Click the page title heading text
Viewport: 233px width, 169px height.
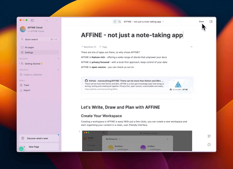pos(132,35)
